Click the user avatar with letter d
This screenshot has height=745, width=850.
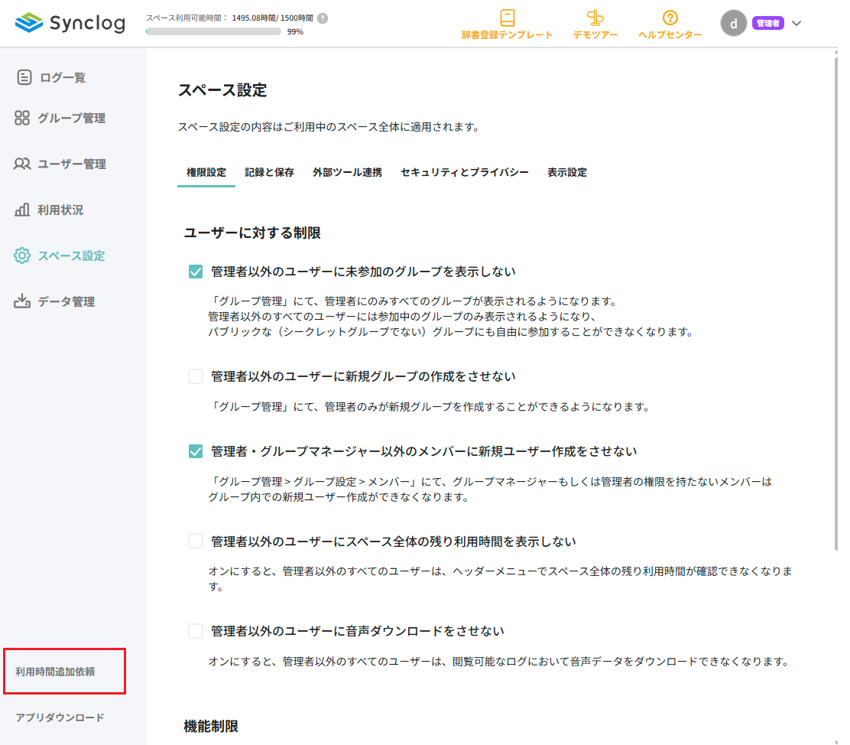pyautogui.click(x=734, y=24)
